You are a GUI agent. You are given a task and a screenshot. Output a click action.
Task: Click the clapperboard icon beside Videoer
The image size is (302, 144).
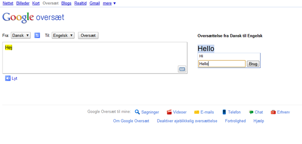coord(169,112)
